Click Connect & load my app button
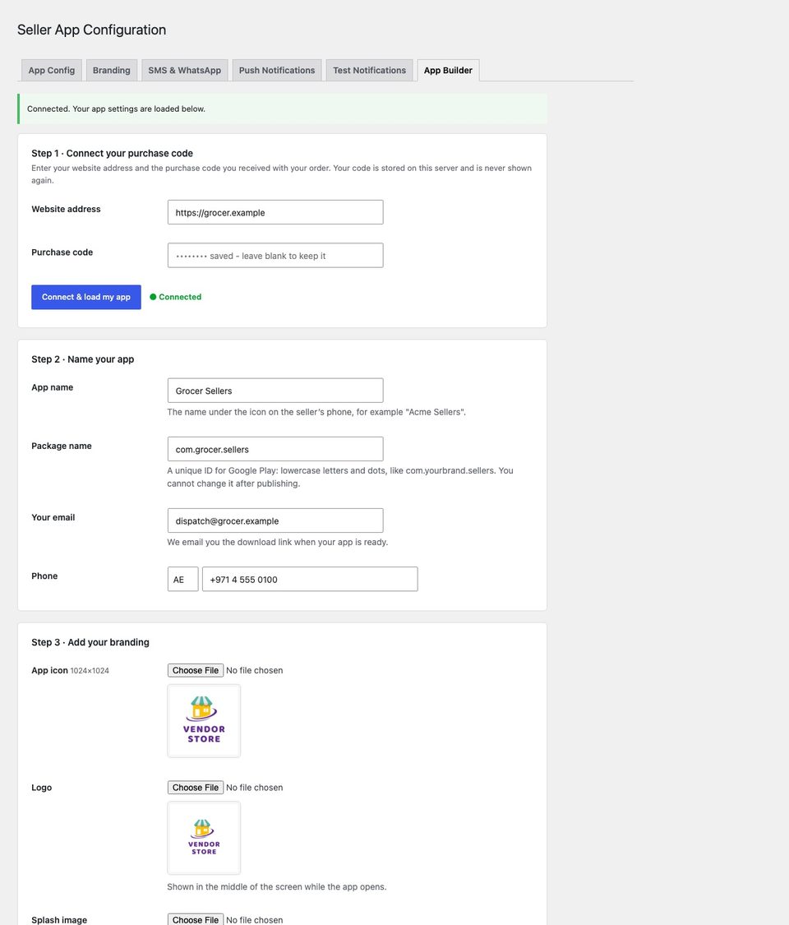Screen dimensions: 789x925 coord(86,297)
